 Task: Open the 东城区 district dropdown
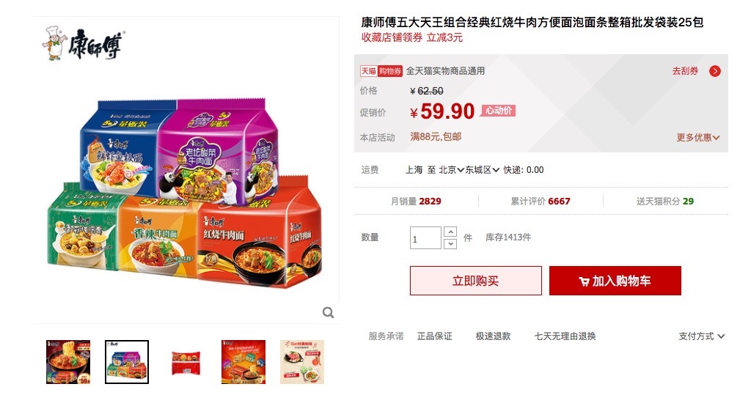[483, 170]
